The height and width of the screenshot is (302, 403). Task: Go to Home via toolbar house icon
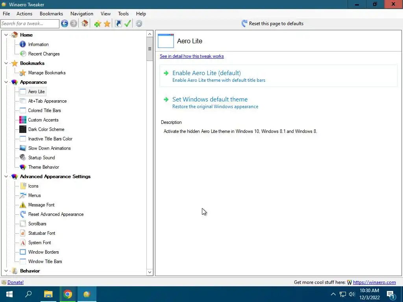pyautogui.click(x=85, y=24)
